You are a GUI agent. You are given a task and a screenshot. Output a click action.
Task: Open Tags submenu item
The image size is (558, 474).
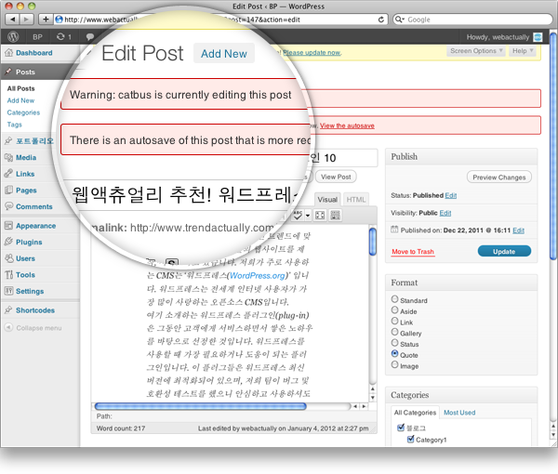15,125
